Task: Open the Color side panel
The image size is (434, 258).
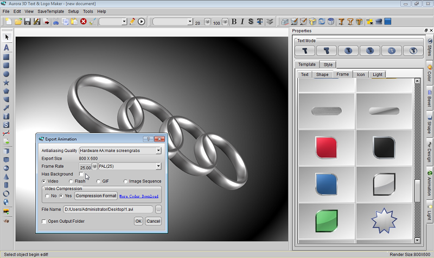Action: click(430, 74)
